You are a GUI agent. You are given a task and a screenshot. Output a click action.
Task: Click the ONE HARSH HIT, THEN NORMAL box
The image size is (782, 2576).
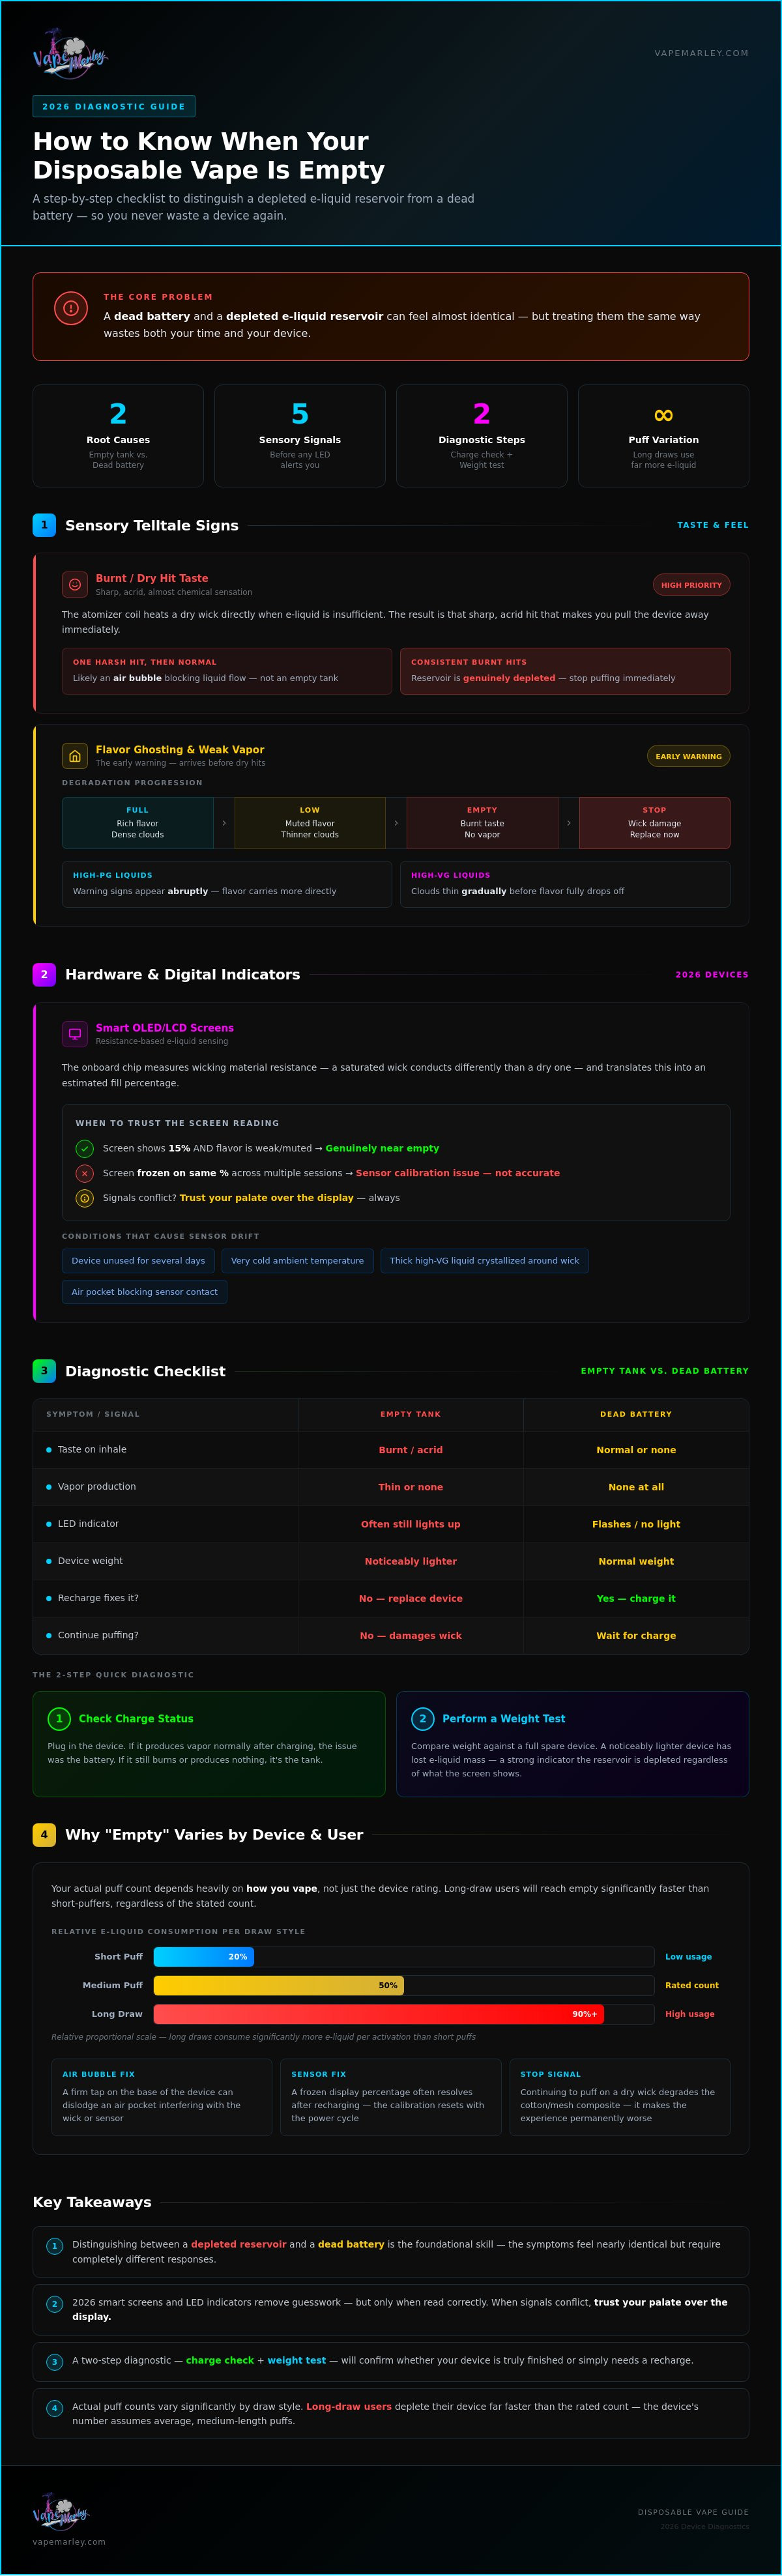pos(227,671)
